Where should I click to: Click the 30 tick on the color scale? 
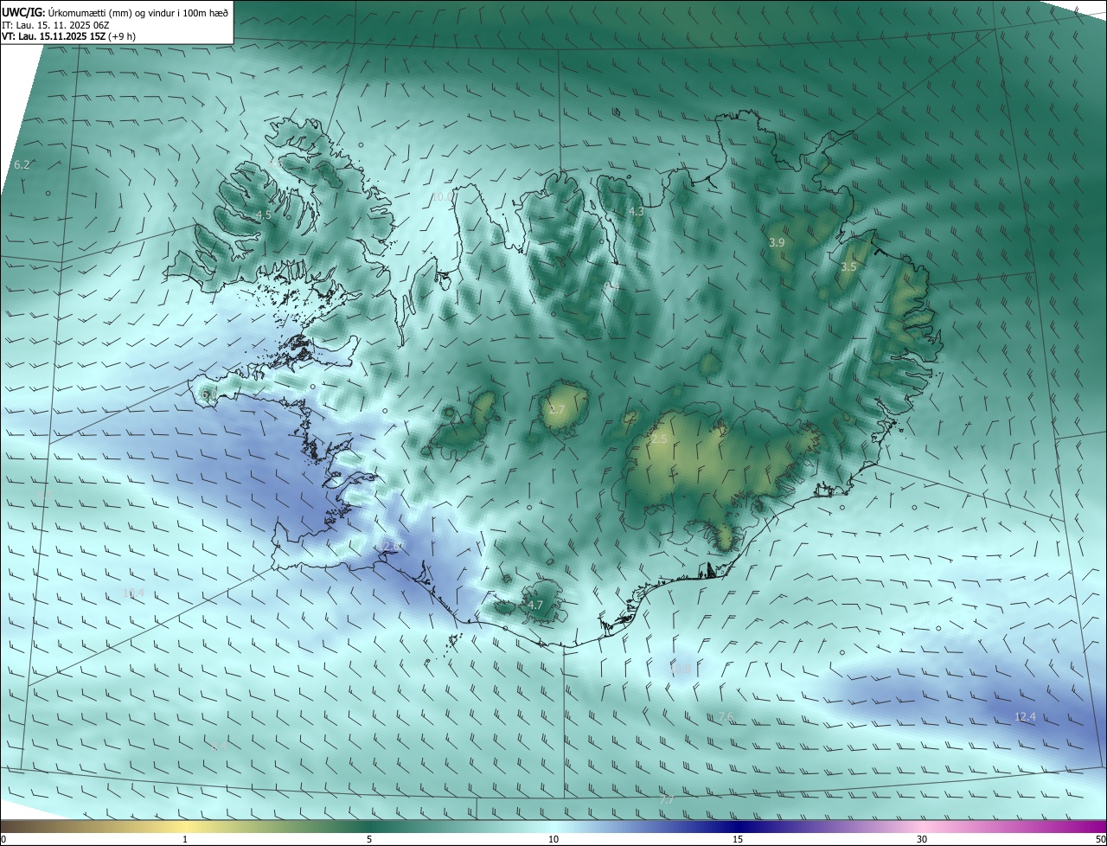pos(922,839)
